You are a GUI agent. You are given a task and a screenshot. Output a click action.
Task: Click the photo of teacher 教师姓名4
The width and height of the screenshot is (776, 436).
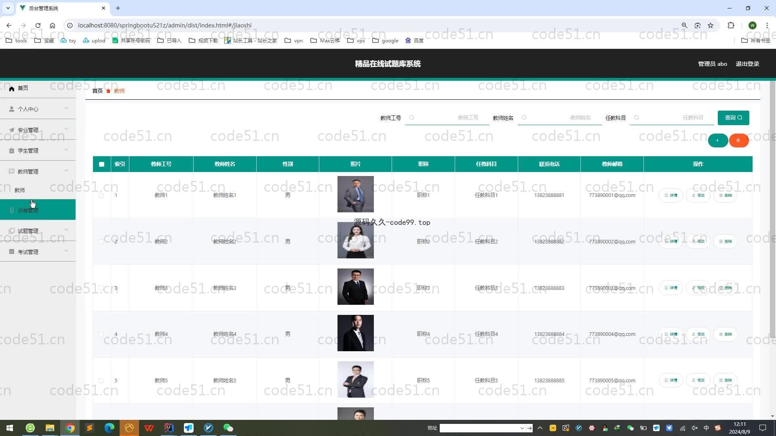356,333
